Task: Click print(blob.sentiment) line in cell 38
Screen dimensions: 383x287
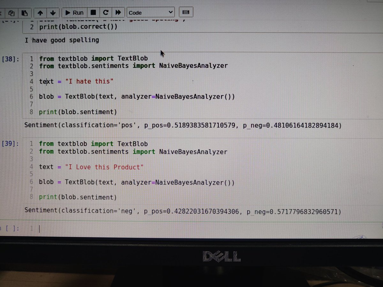Action: coord(78,112)
